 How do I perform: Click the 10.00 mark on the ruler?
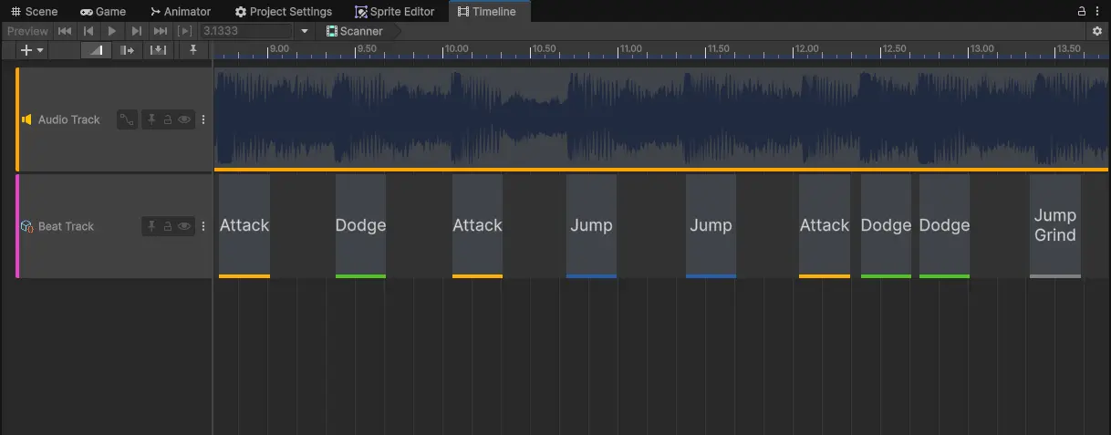(456, 49)
